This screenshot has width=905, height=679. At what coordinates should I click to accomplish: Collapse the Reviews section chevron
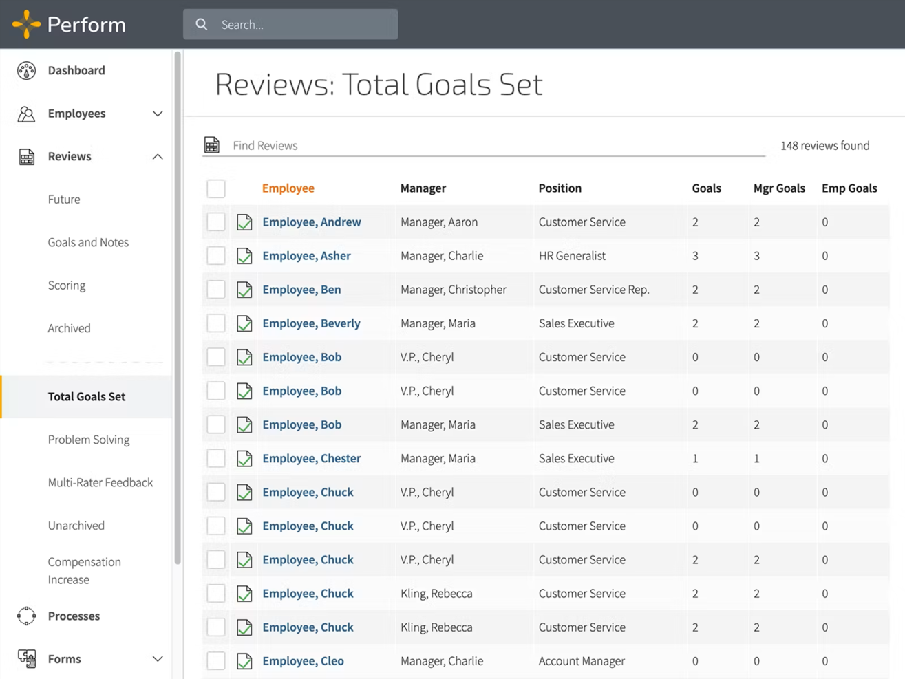tap(158, 157)
